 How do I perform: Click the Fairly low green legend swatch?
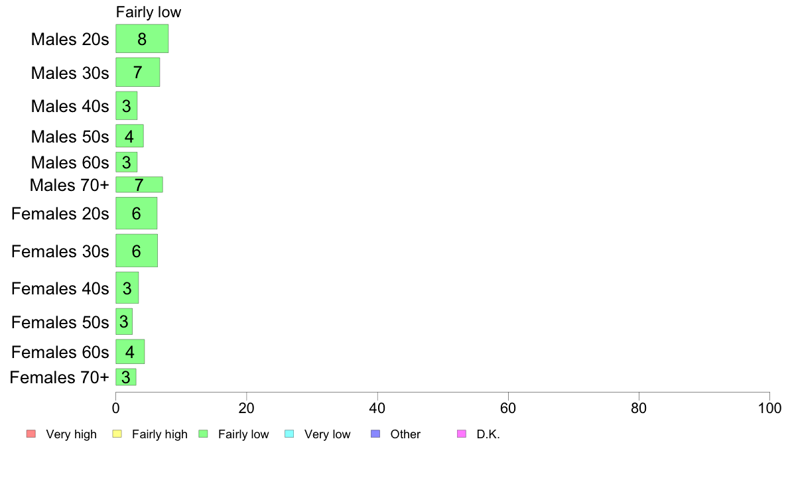coord(203,434)
